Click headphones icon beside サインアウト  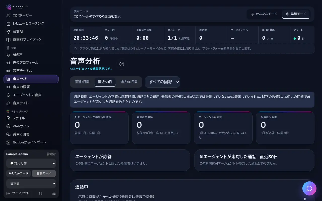[41, 193]
